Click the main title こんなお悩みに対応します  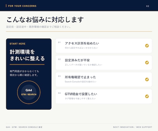tap(45, 20)
